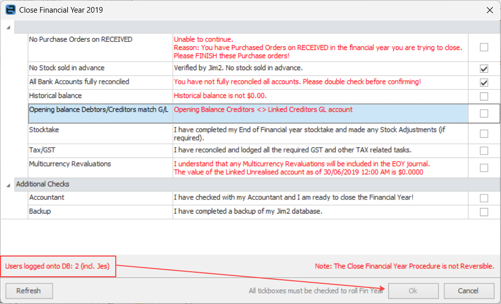Tick Opening balance Debtors/Creditors checkbox
Screen dimensions: 501x304
[484, 113]
